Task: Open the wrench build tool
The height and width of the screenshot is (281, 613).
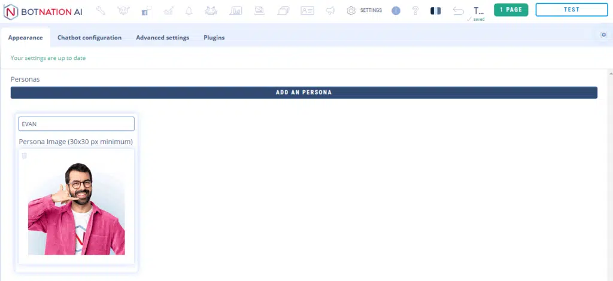Action: coord(101,11)
